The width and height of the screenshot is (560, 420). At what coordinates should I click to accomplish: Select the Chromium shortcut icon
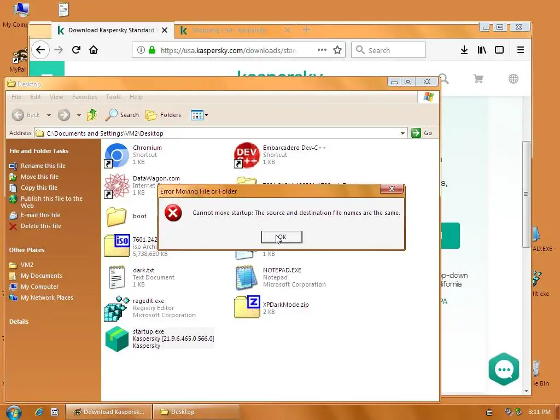click(117, 155)
